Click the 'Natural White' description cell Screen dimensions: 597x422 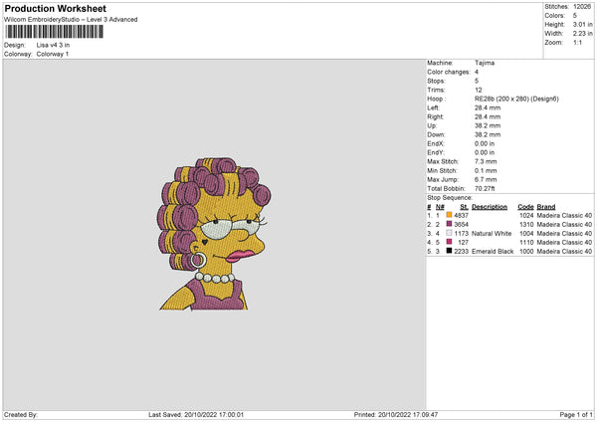492,234
